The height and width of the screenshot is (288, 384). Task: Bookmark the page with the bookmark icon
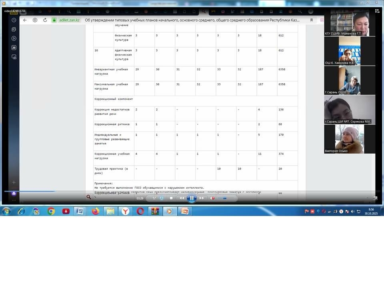[x=312, y=20]
